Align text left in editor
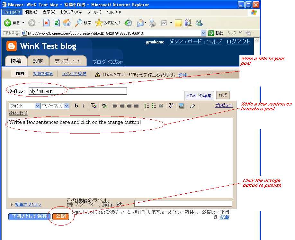 click(115, 106)
